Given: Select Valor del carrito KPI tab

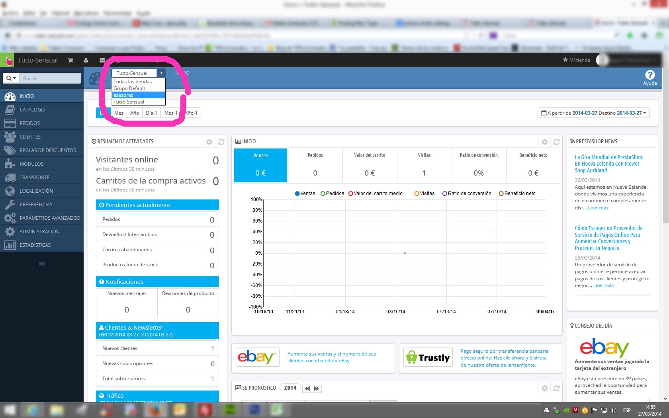Looking at the screenshot, I should click(x=370, y=165).
